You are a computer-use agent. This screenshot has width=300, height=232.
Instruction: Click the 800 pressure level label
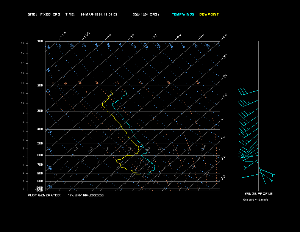pyautogui.click(x=40, y=173)
